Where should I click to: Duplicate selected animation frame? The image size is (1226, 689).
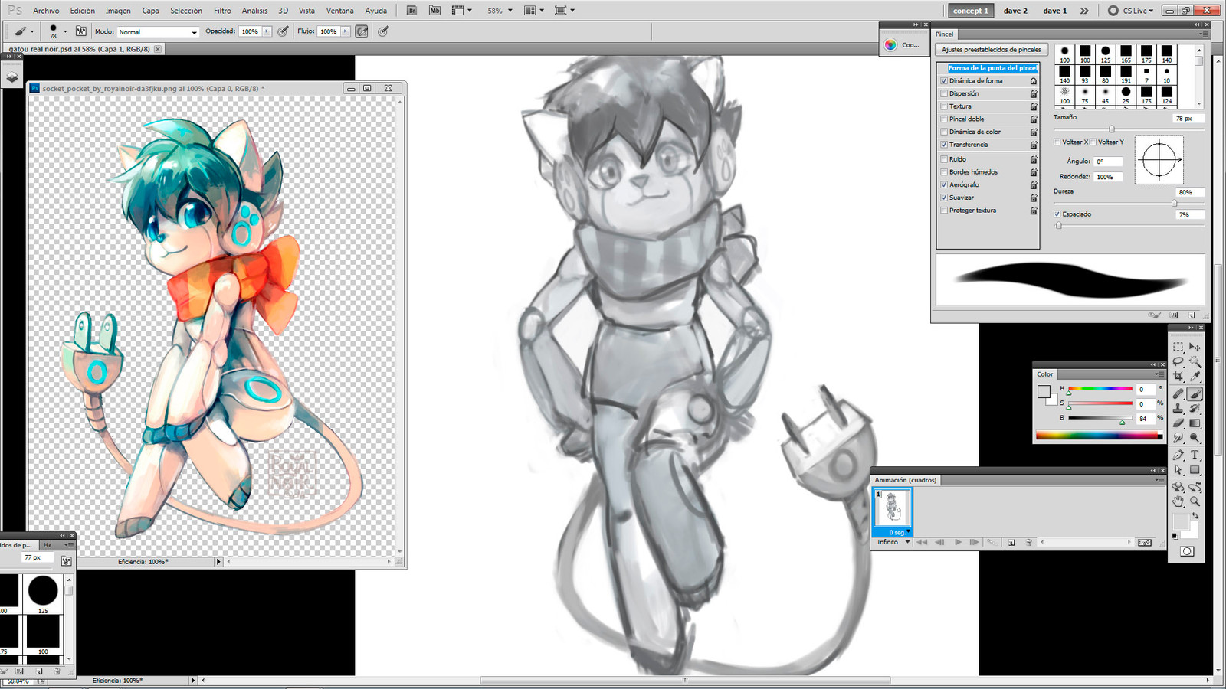[1011, 542]
